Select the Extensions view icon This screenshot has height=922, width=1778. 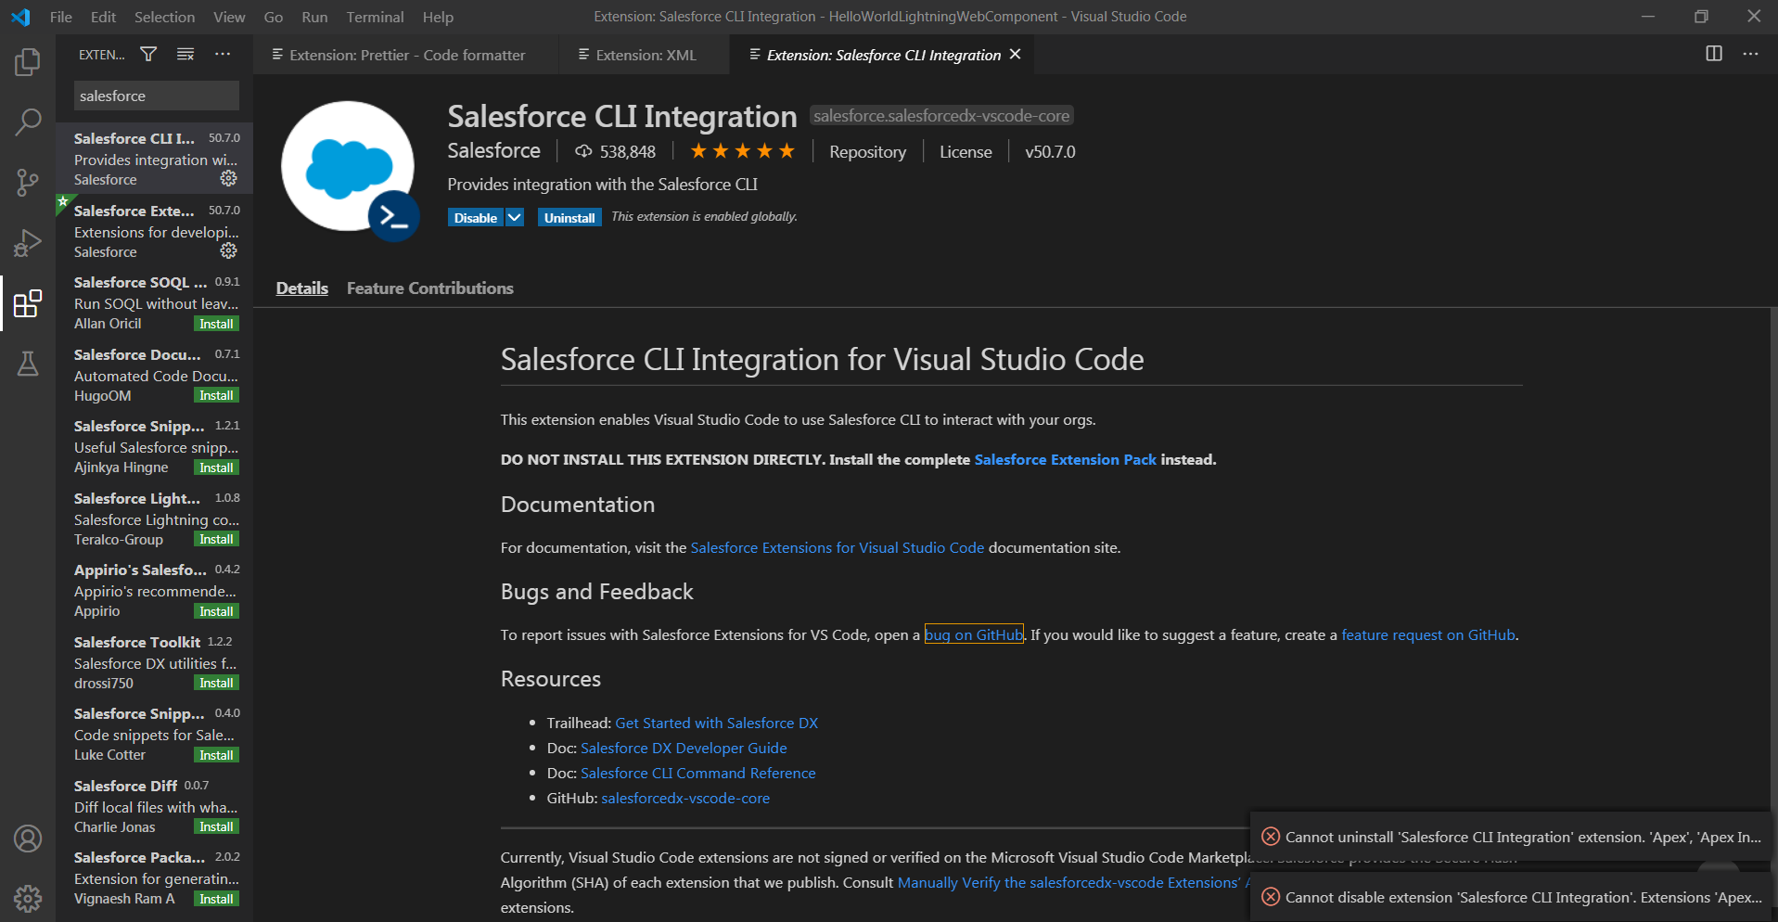(x=27, y=302)
